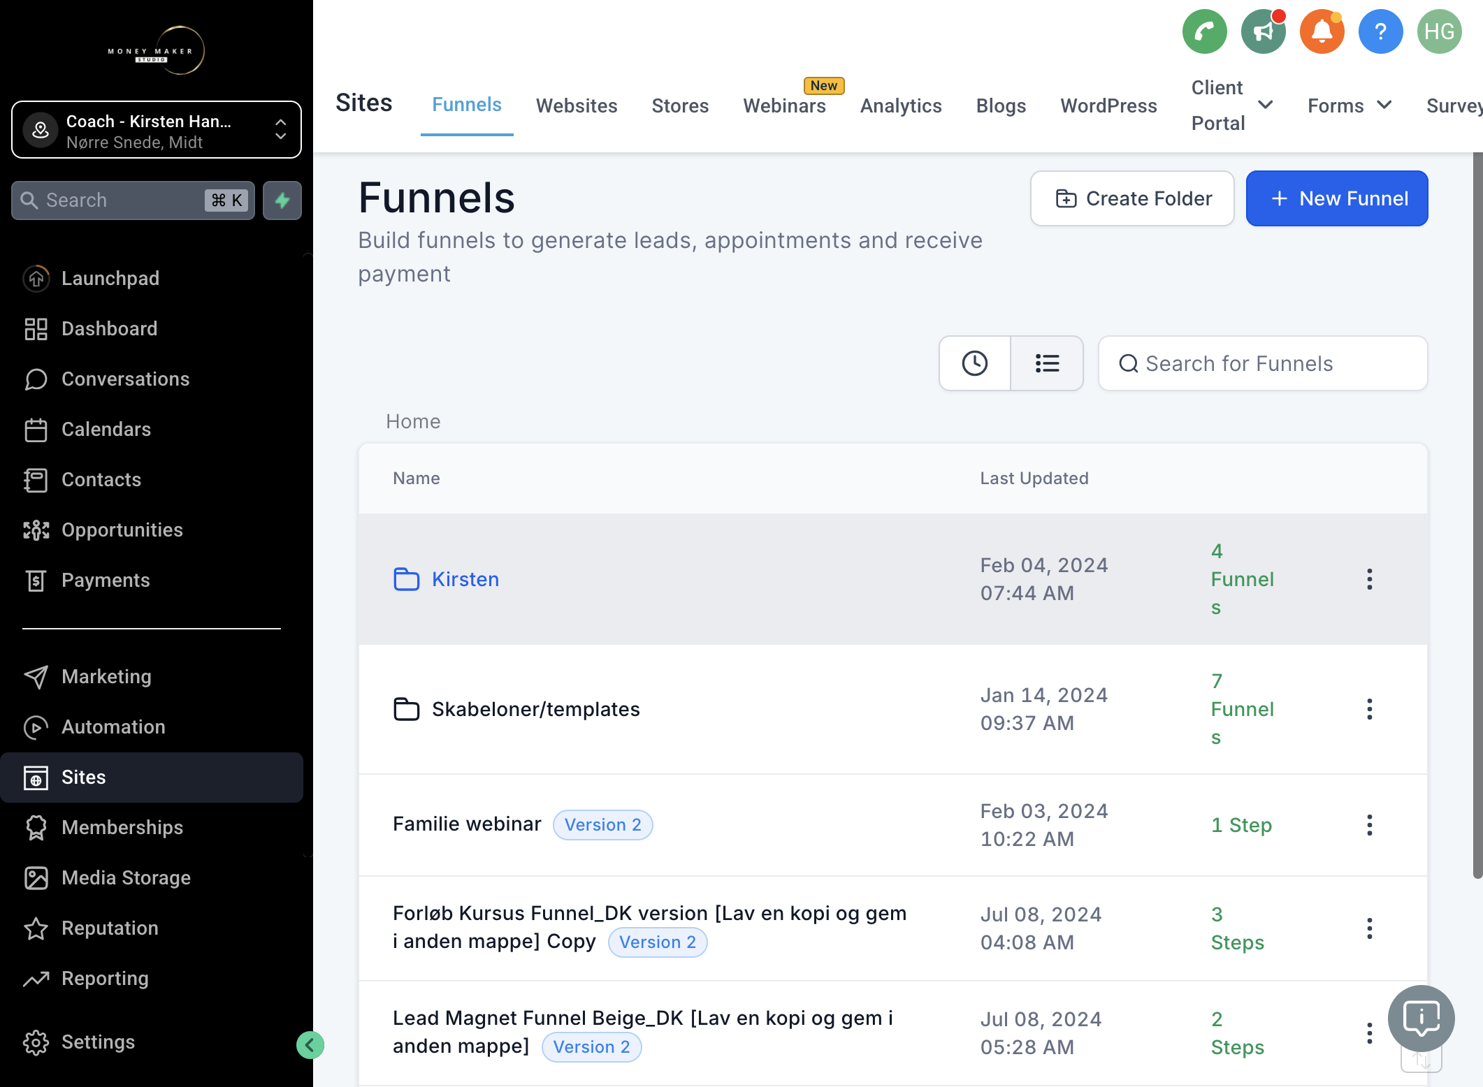Open the megaphone announcements icon
The height and width of the screenshot is (1087, 1483).
coord(1263,31)
